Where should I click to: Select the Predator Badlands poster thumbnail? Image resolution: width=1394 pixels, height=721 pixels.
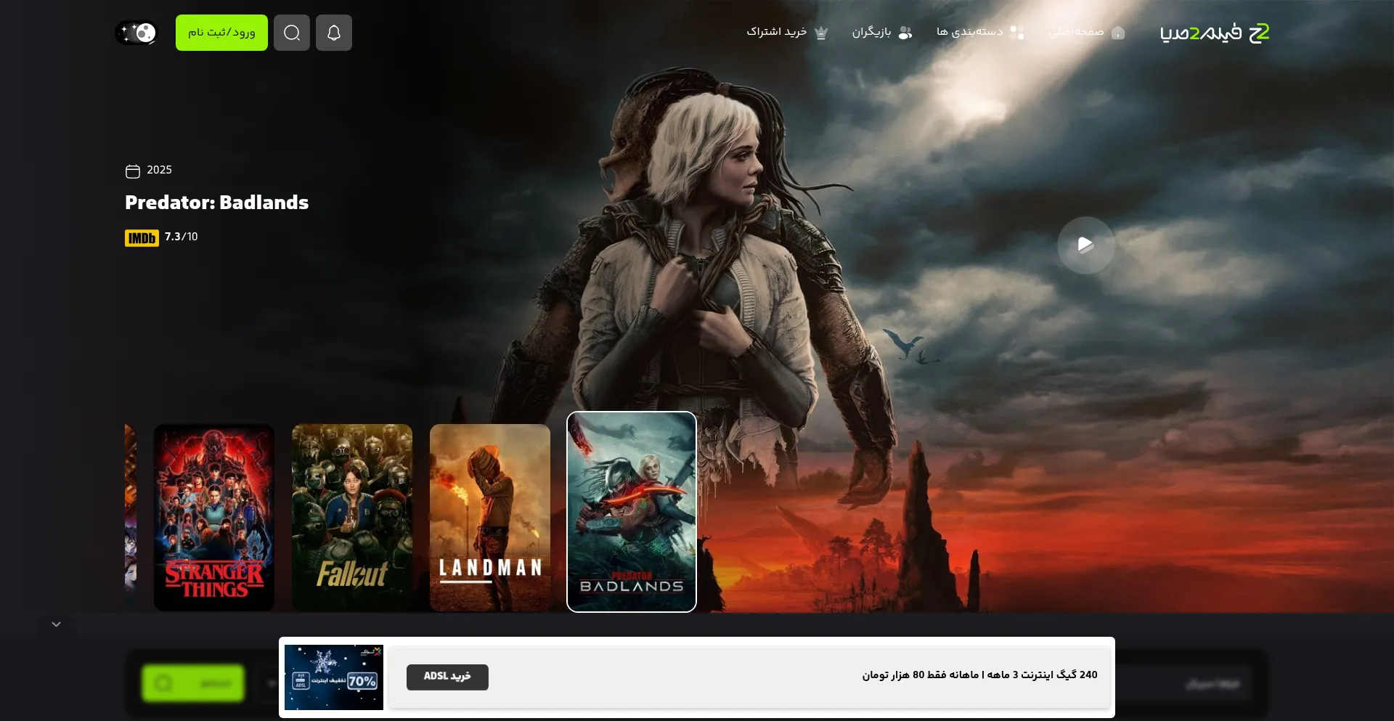[632, 512]
